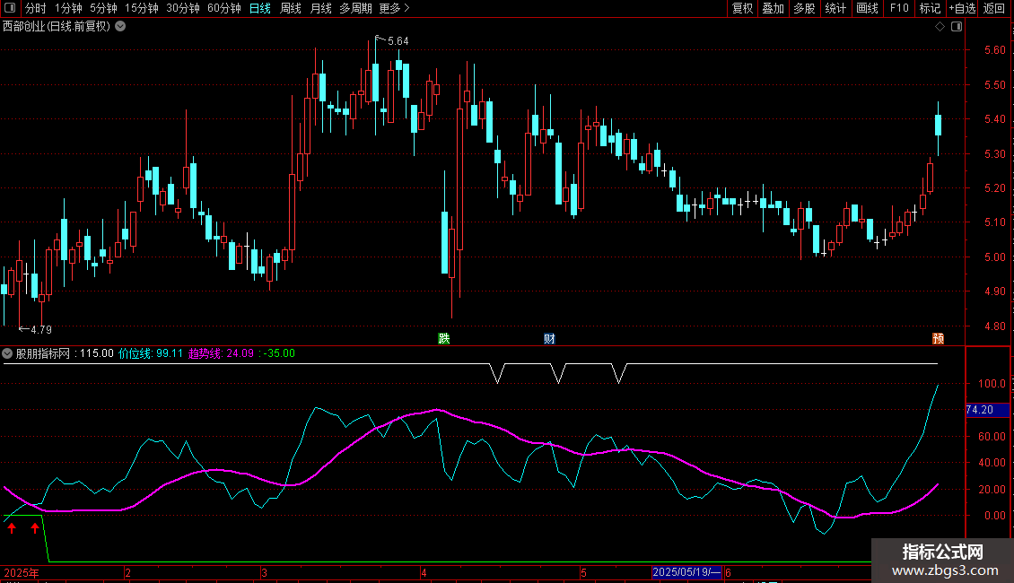
Task: Switch to the 周线 weekly tab
Action: 291,8
